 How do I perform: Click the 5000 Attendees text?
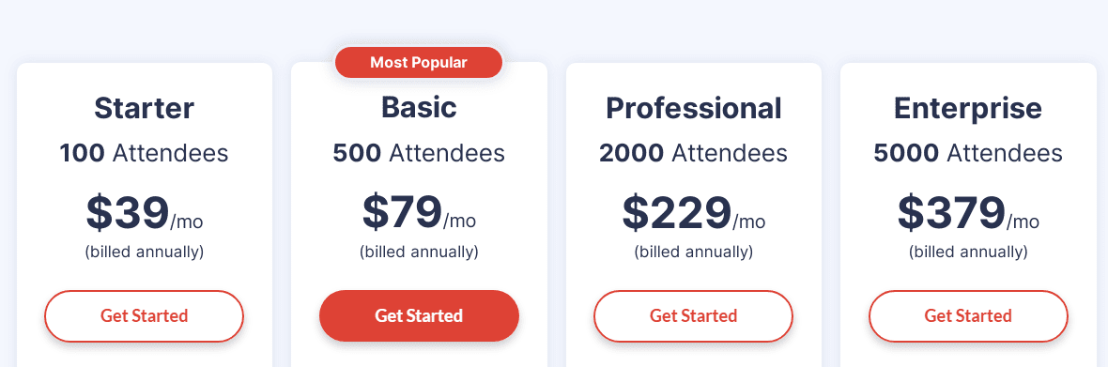coord(968,153)
